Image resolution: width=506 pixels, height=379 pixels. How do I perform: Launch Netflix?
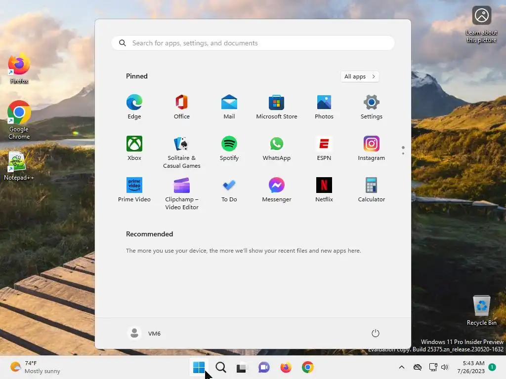click(324, 190)
